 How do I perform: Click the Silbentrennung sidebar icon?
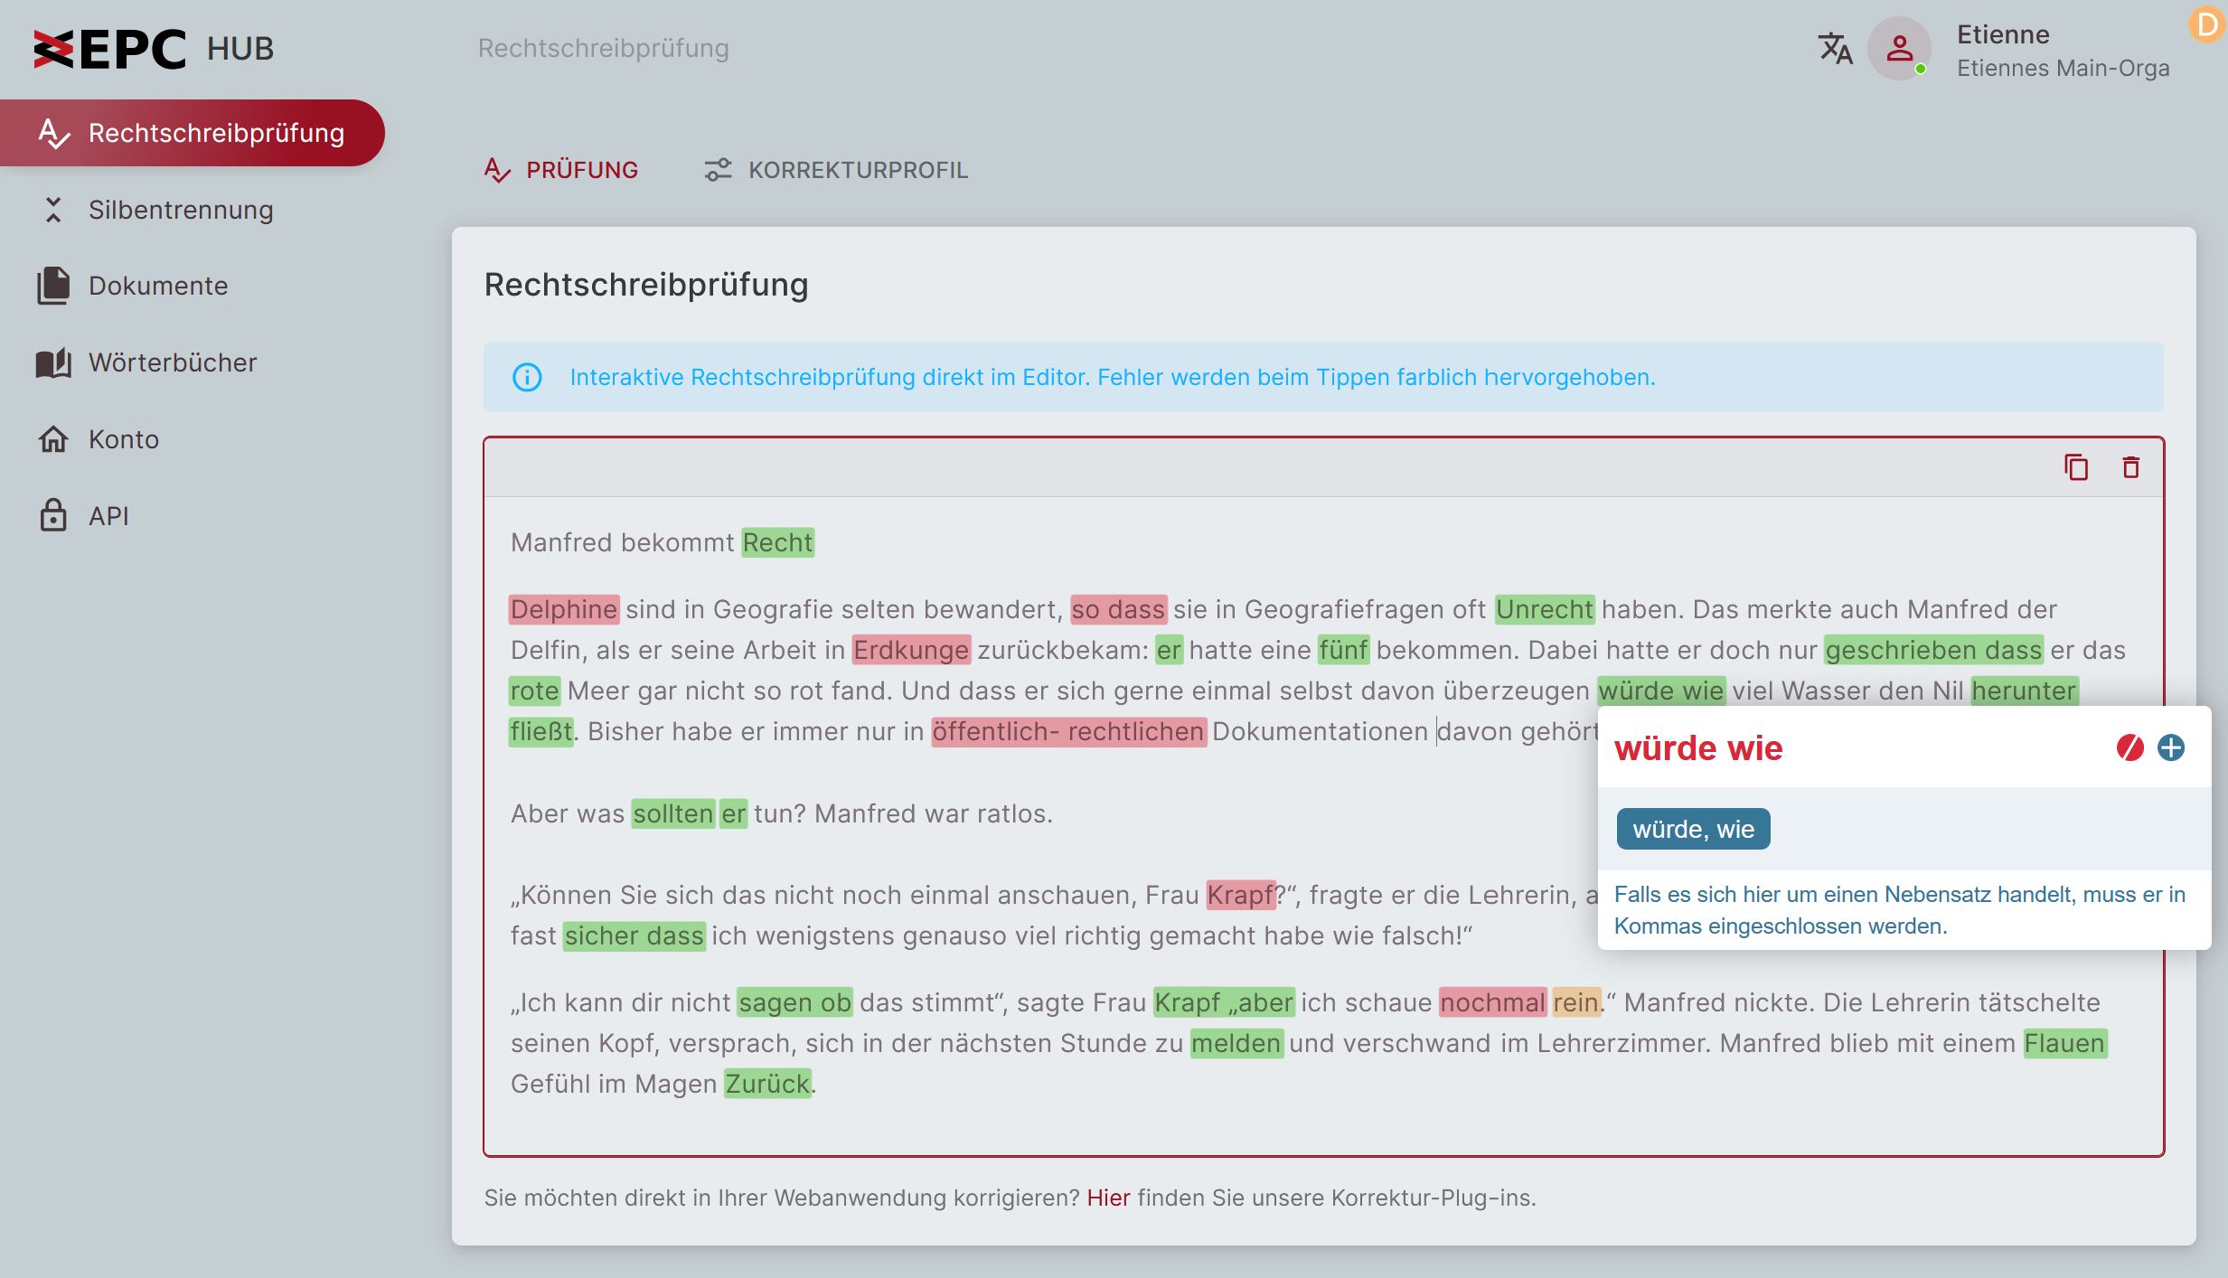[x=53, y=210]
